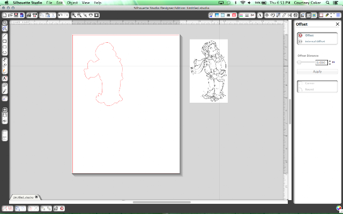The height and width of the screenshot is (214, 343).
Task: Increase Offset Distance with the up stepper
Action: coord(330,62)
